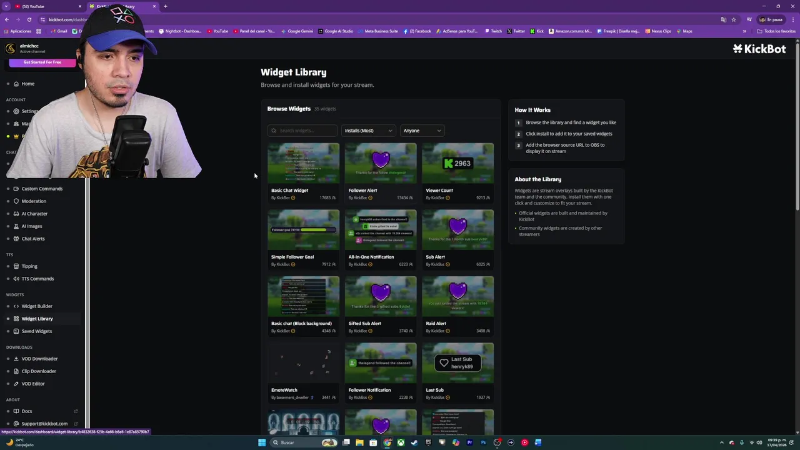Open Photoshop from the taskbar
The image size is (800, 450).
[x=483, y=442]
